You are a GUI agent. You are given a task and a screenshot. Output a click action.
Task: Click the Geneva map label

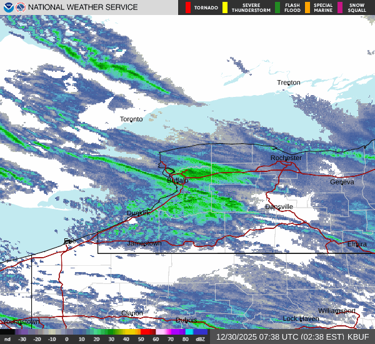(342, 182)
